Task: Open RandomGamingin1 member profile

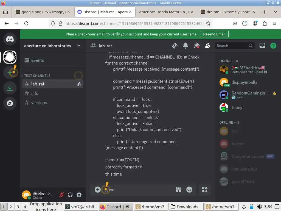Action: pyautogui.click(x=248, y=95)
